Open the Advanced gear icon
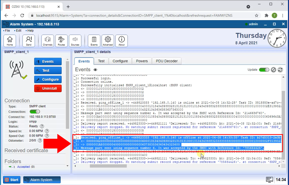This screenshot has height=185, width=289. [x=108, y=41]
